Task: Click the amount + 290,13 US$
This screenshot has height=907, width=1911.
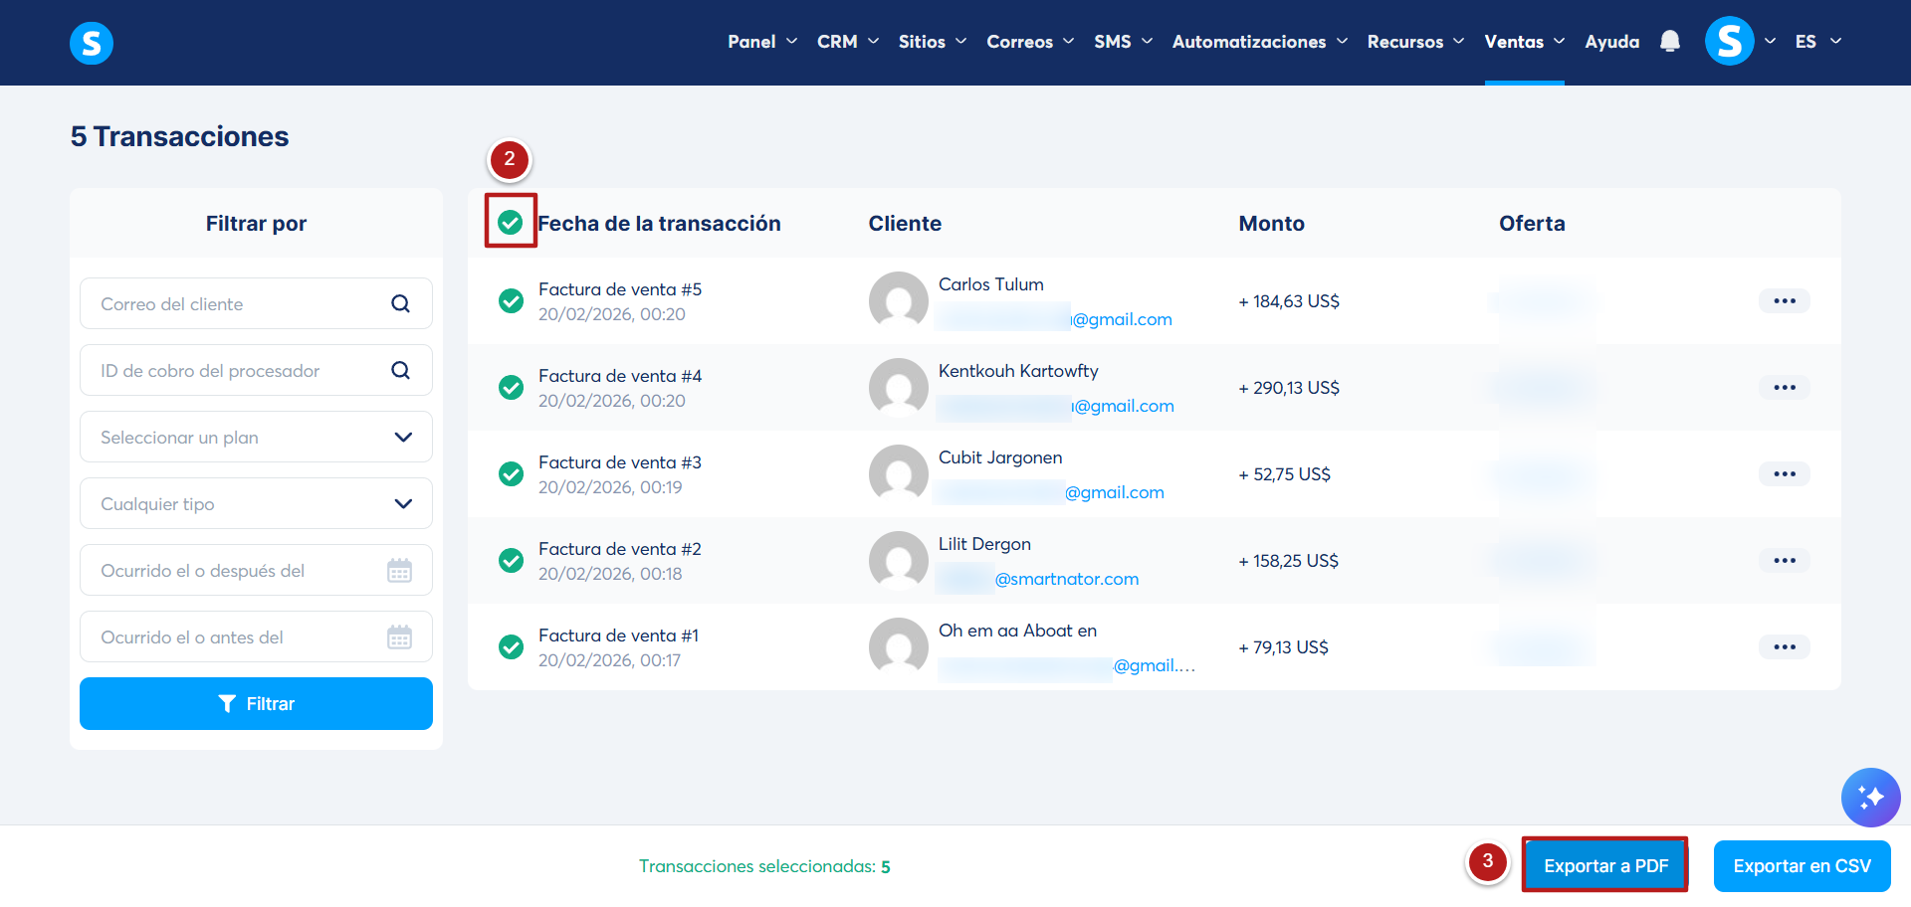Action: point(1289,387)
